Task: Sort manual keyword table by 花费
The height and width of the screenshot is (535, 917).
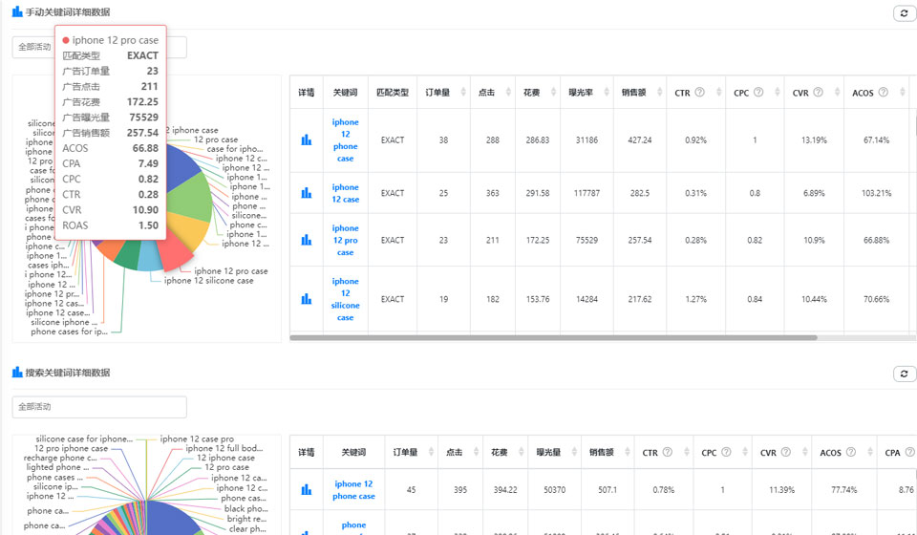Action: [553, 92]
